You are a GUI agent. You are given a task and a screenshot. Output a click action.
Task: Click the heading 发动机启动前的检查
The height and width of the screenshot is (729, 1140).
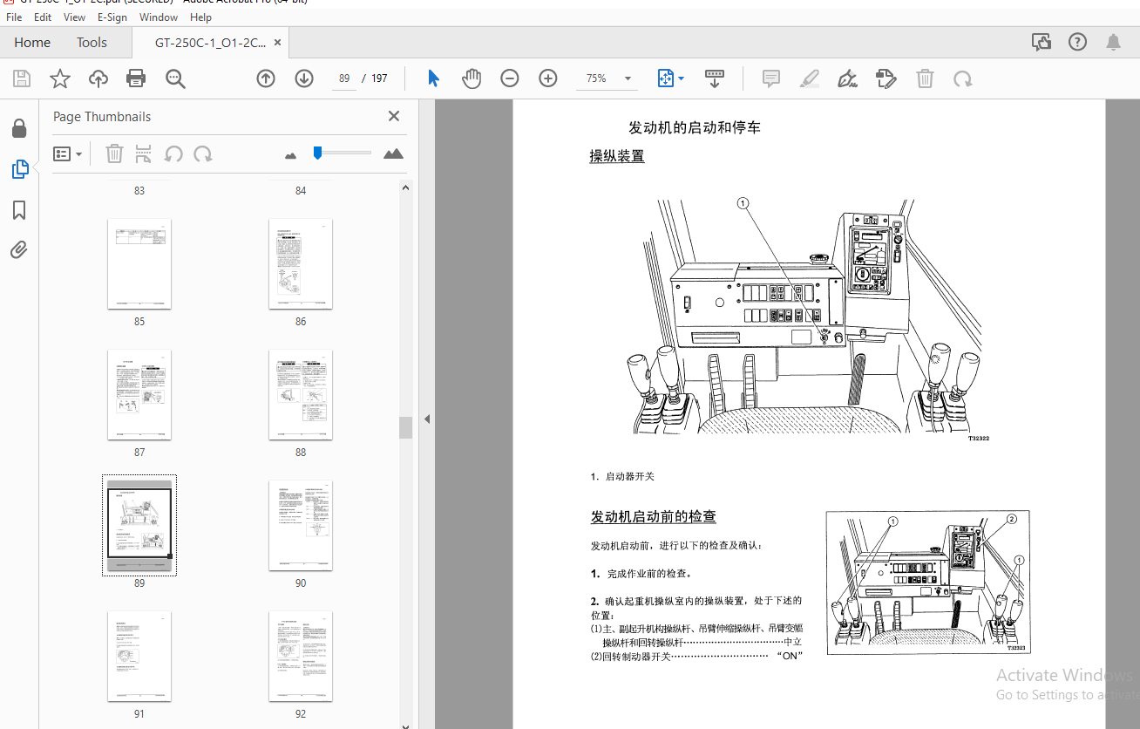pyautogui.click(x=654, y=517)
